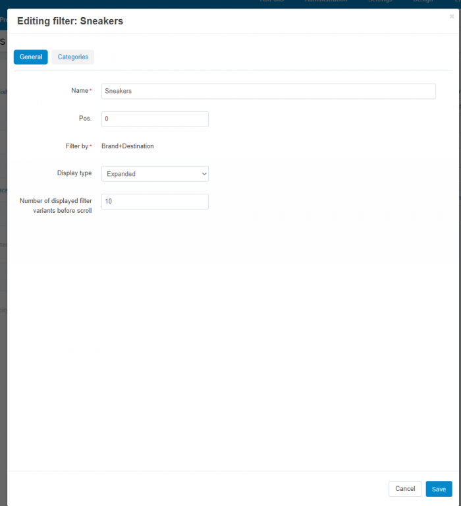Screen dimensions: 461x506
Task: Click the Number of displayed filter variants label
Action: [x=56, y=206]
